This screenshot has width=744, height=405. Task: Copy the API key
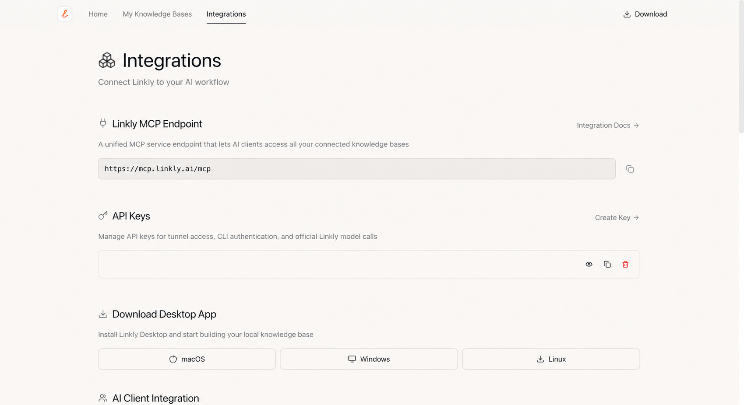(607, 264)
